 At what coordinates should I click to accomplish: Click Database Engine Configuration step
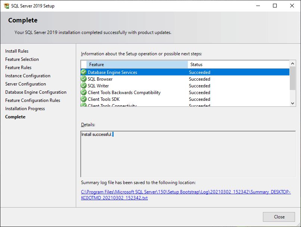point(36,92)
